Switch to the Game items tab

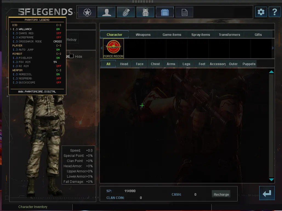point(172,34)
